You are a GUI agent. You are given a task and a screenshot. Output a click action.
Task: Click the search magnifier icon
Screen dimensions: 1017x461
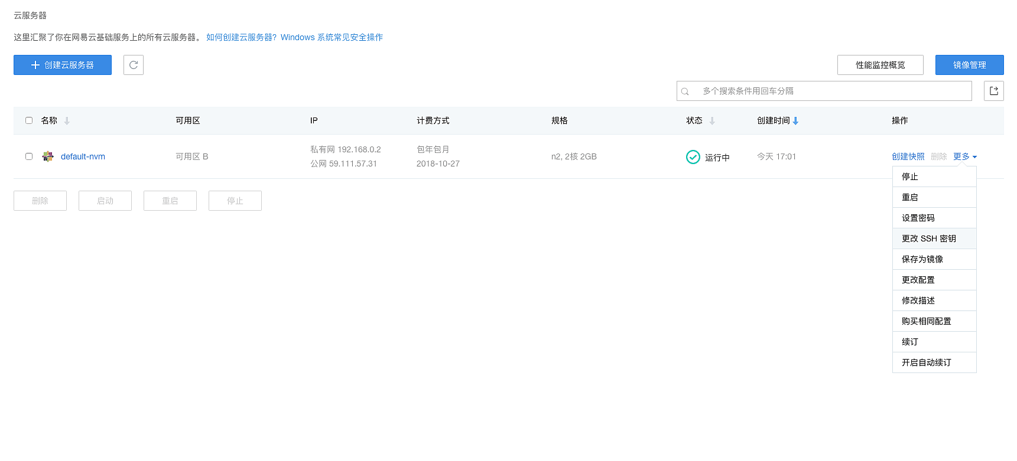[685, 91]
